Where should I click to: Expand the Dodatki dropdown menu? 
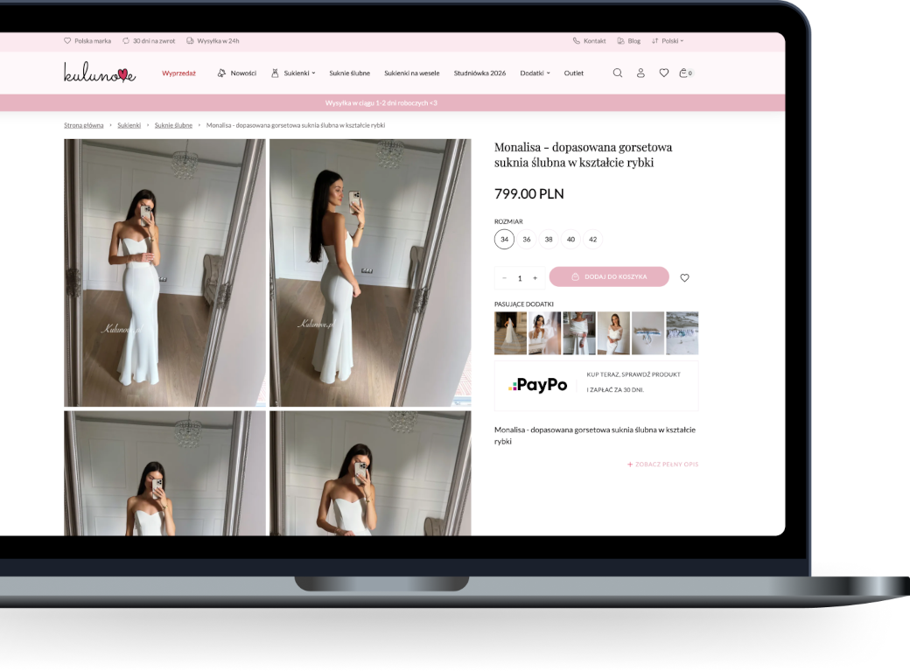(535, 73)
